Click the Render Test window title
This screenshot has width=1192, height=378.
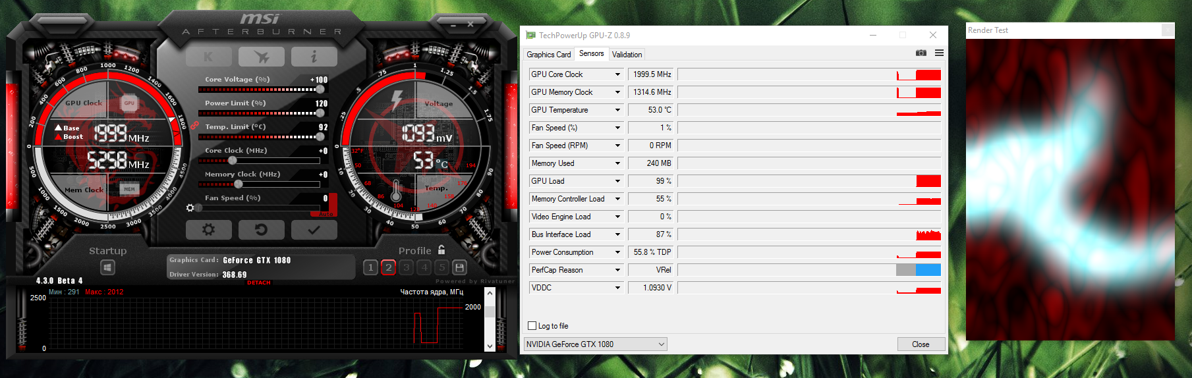coord(988,30)
